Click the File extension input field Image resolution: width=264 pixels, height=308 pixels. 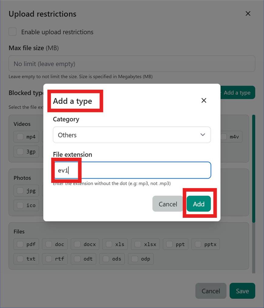click(132, 170)
